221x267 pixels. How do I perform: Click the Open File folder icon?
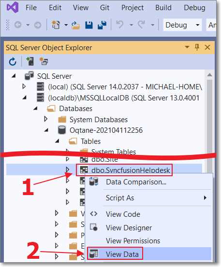[76, 25]
